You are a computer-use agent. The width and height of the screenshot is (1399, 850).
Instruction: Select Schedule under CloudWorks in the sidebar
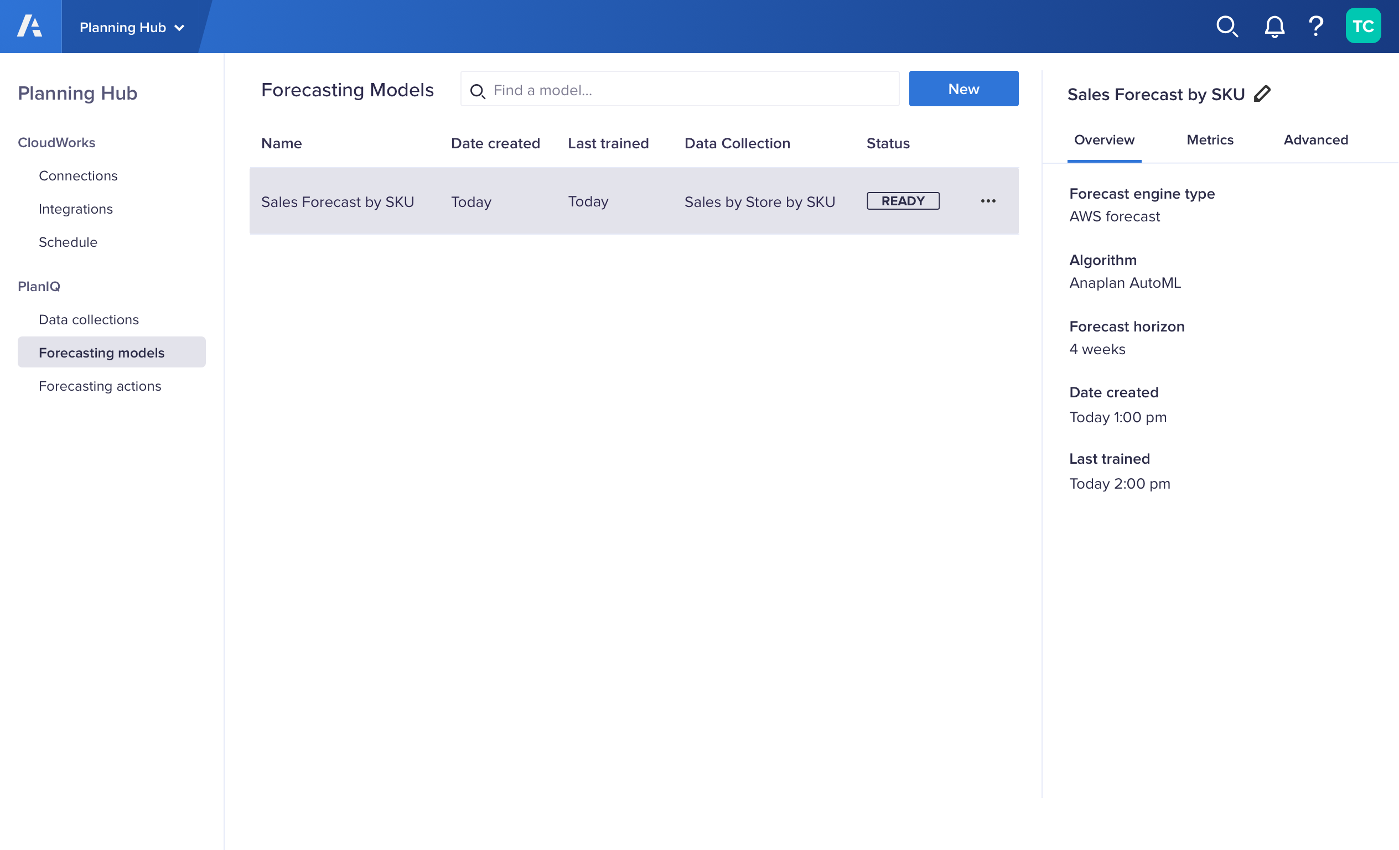[x=68, y=241]
